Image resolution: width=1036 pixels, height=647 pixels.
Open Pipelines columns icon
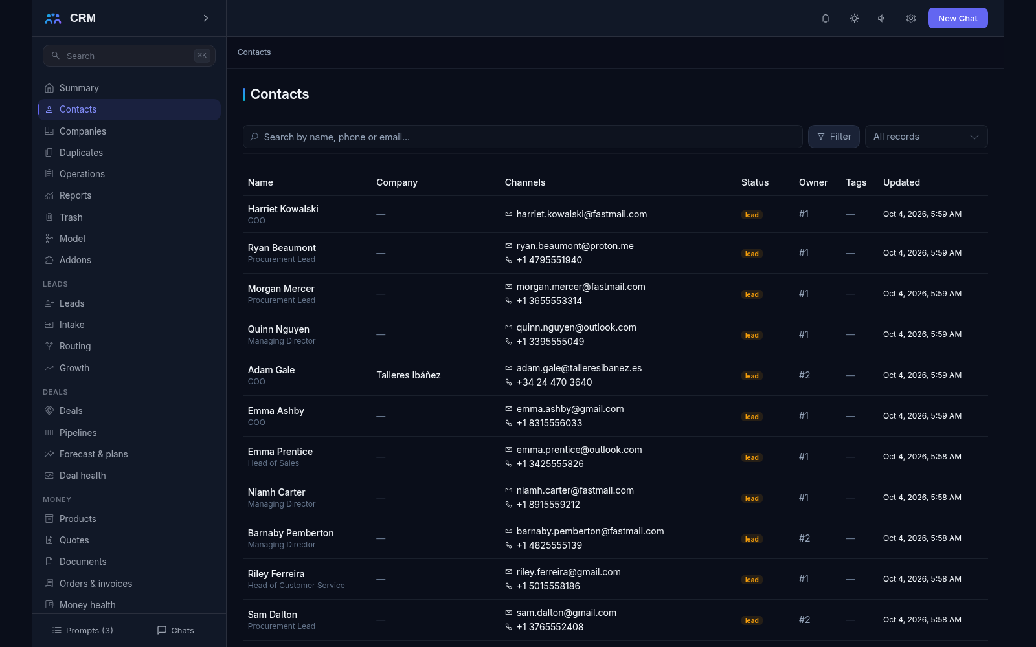[49, 433]
